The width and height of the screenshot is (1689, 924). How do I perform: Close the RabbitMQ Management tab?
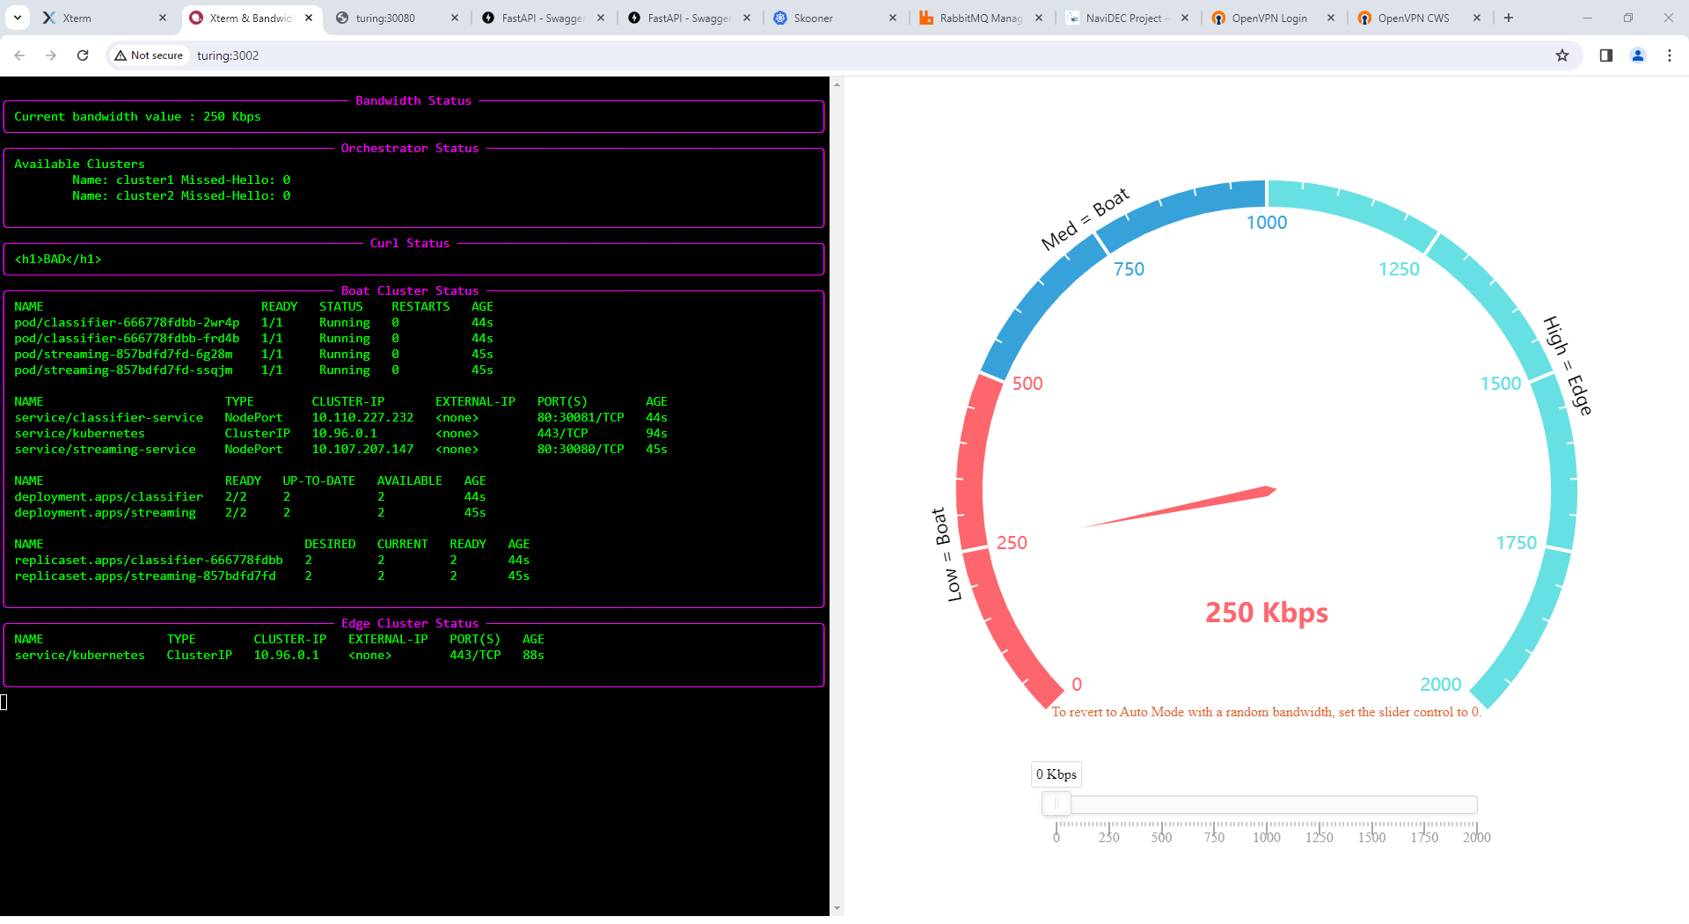(x=1039, y=18)
